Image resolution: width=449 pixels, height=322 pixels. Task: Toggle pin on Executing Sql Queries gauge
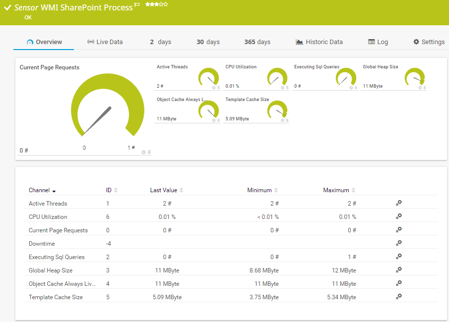pos(356,88)
